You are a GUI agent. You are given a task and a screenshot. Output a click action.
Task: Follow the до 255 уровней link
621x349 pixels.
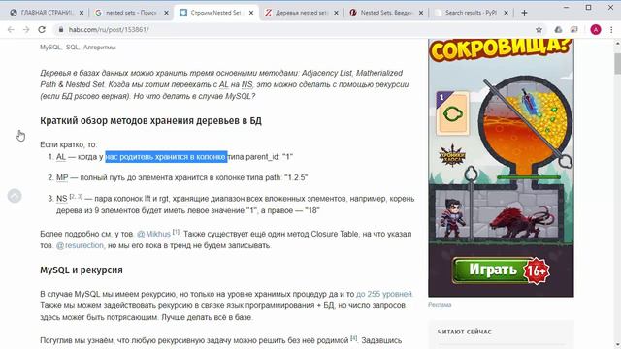tap(384, 294)
